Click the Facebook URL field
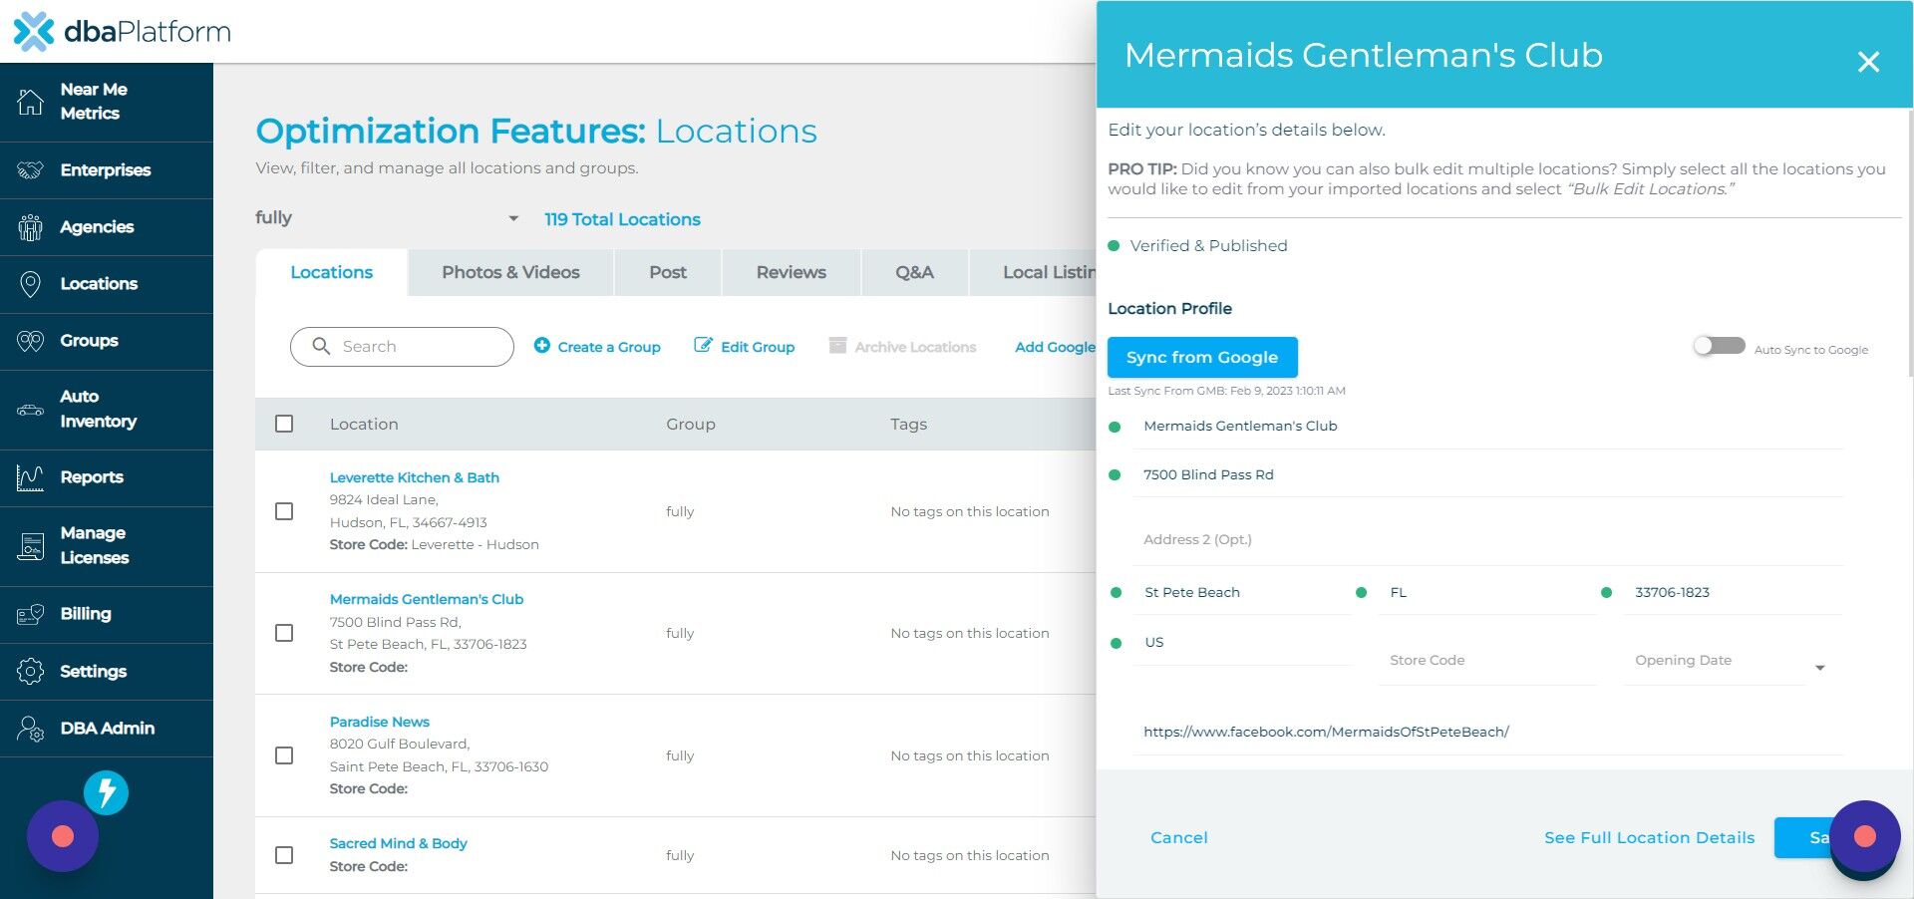Viewport: 1914px width, 899px height. point(1487,733)
